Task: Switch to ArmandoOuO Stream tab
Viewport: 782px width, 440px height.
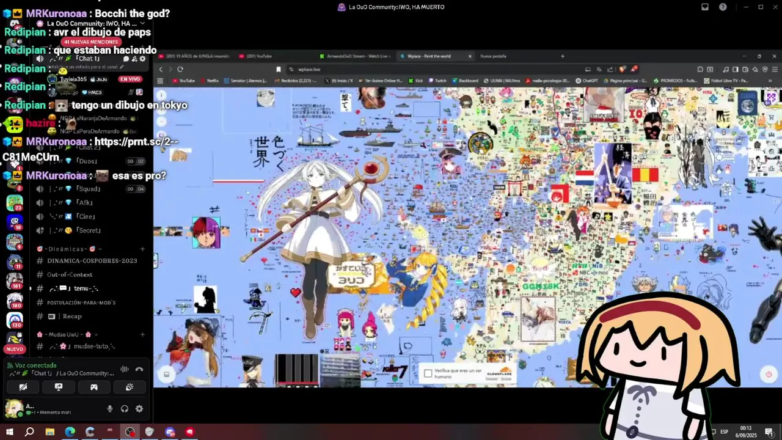Action: [359, 56]
